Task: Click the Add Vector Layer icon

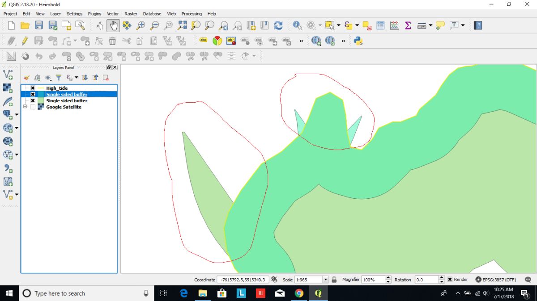Action: 8,74
